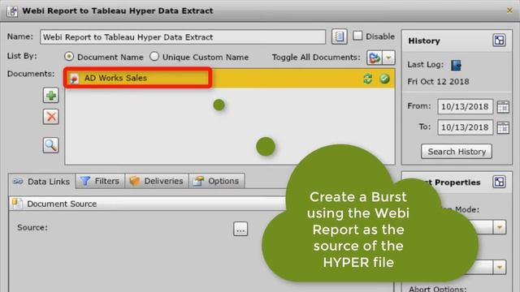
Task: Enable the Disable checkbox
Action: [357, 36]
